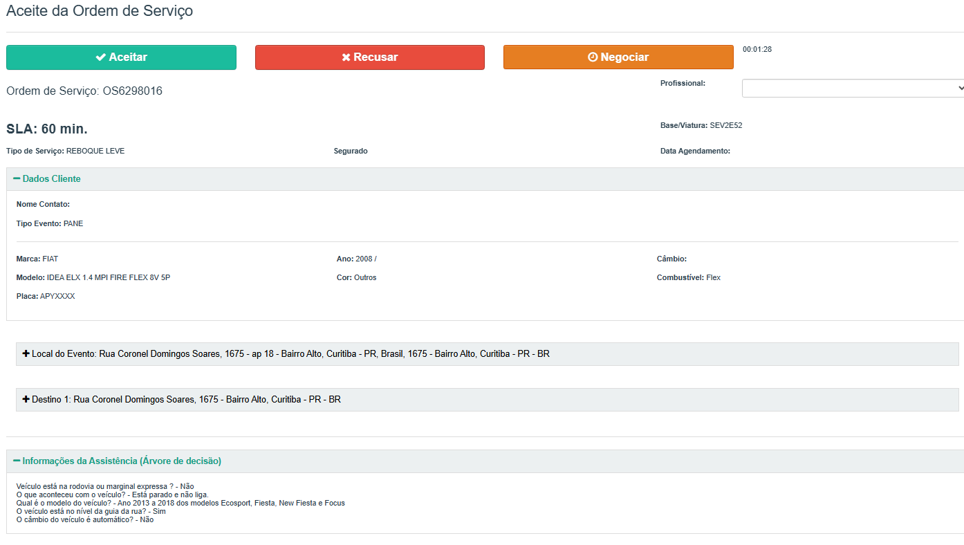Click line 'câmbio do veículo é automático? - Não'

point(85,519)
